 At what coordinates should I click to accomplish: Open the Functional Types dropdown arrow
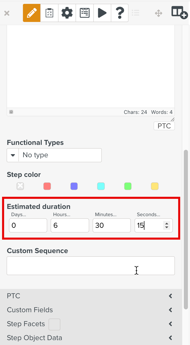coord(13,155)
